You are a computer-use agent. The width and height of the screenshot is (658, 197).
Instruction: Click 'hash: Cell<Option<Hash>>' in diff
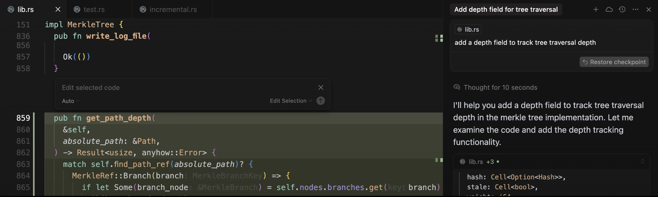pos(516,177)
